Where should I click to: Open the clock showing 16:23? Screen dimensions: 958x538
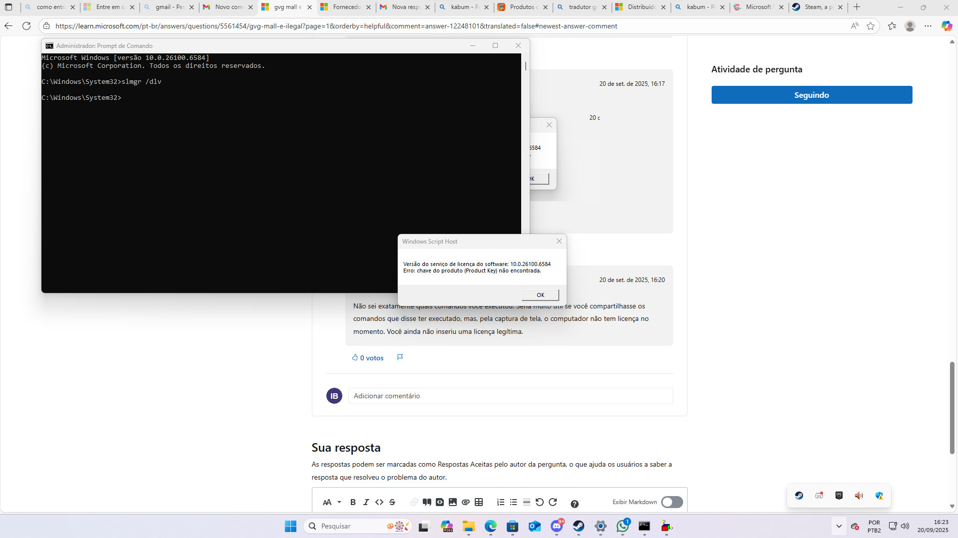933,526
